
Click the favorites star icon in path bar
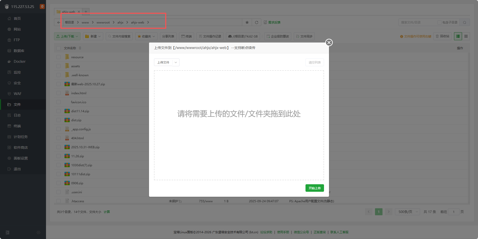tap(247, 22)
